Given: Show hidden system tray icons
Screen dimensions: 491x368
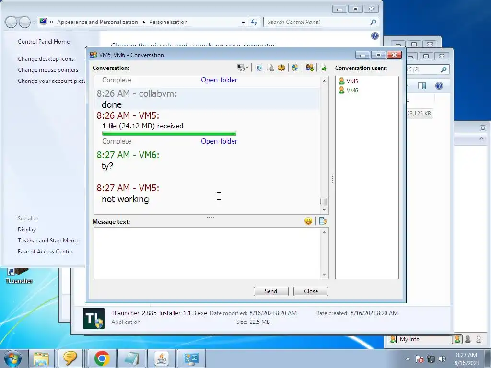Looking at the screenshot, I should coord(408,359).
